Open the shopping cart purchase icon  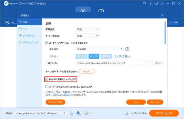click(144, 3)
